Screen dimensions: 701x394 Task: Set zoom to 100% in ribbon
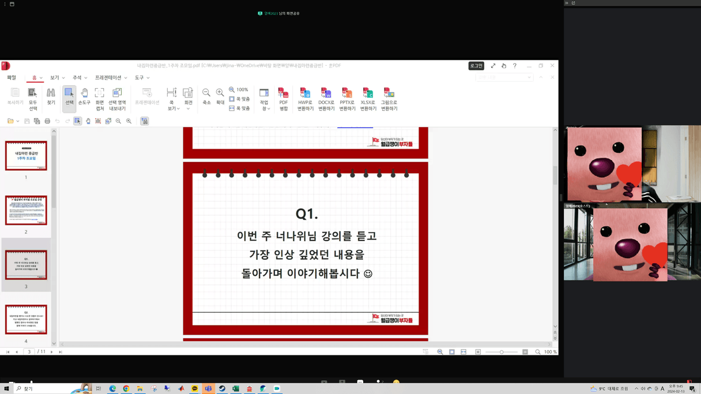point(239,90)
